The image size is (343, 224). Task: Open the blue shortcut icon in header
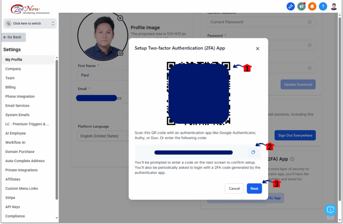click(x=290, y=7)
